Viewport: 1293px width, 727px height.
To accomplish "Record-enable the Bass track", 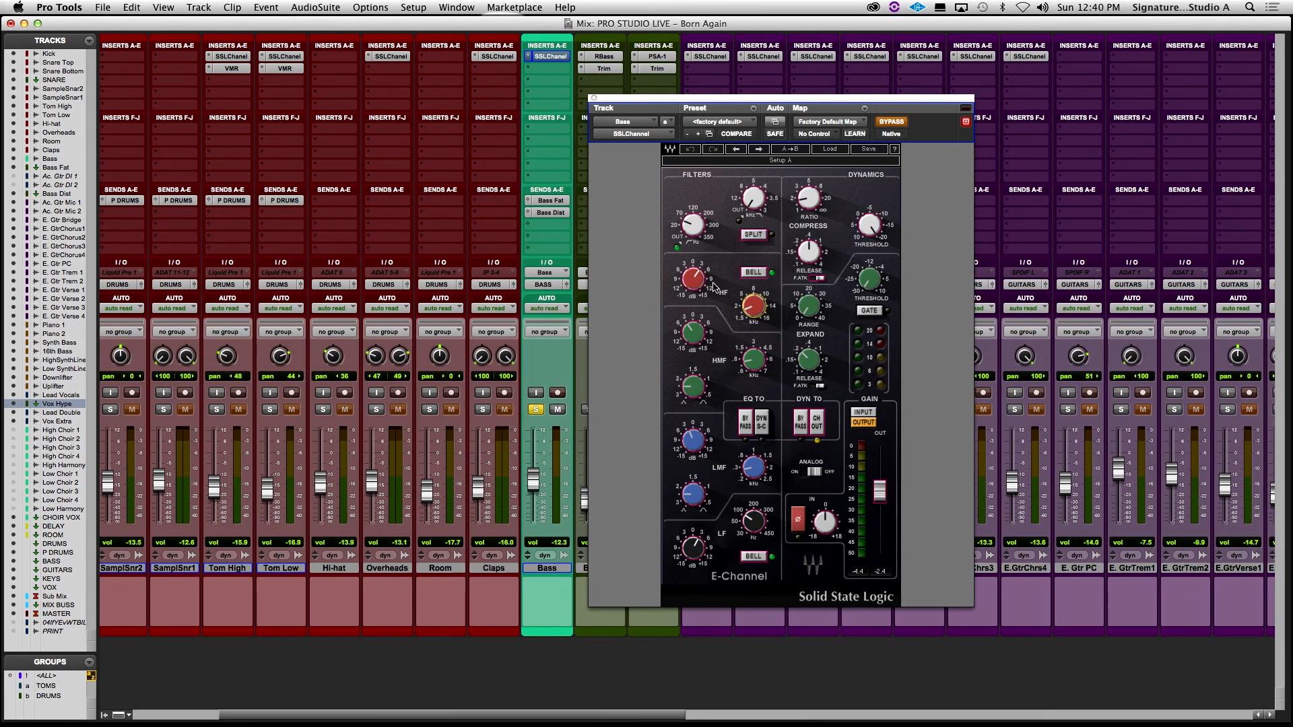I will point(557,392).
